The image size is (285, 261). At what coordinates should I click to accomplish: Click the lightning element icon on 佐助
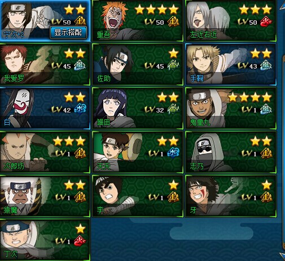tap(173, 66)
